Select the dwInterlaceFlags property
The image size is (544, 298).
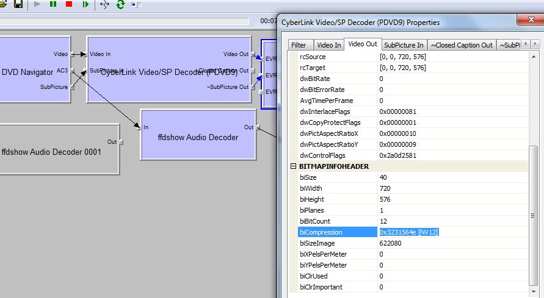pyautogui.click(x=413, y=112)
